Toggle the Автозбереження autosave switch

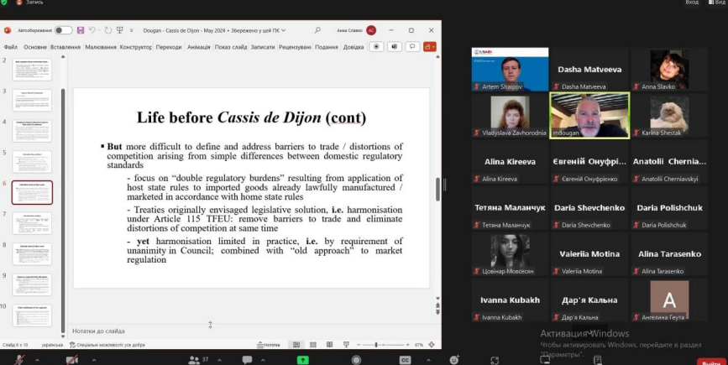(x=63, y=30)
